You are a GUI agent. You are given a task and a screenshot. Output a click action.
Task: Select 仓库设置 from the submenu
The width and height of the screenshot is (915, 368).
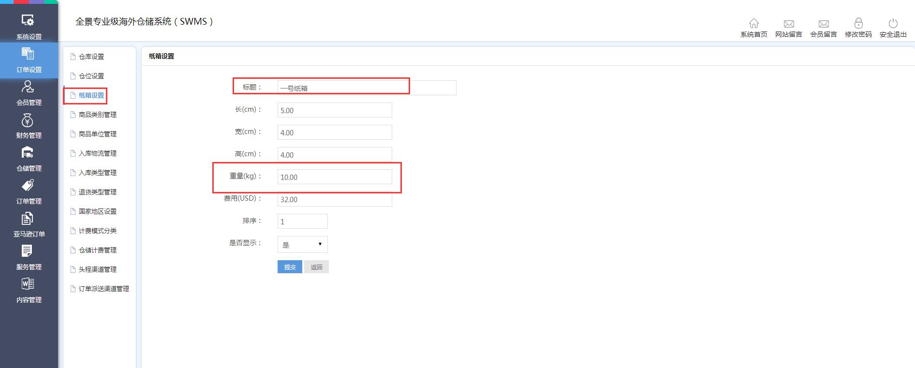point(91,57)
